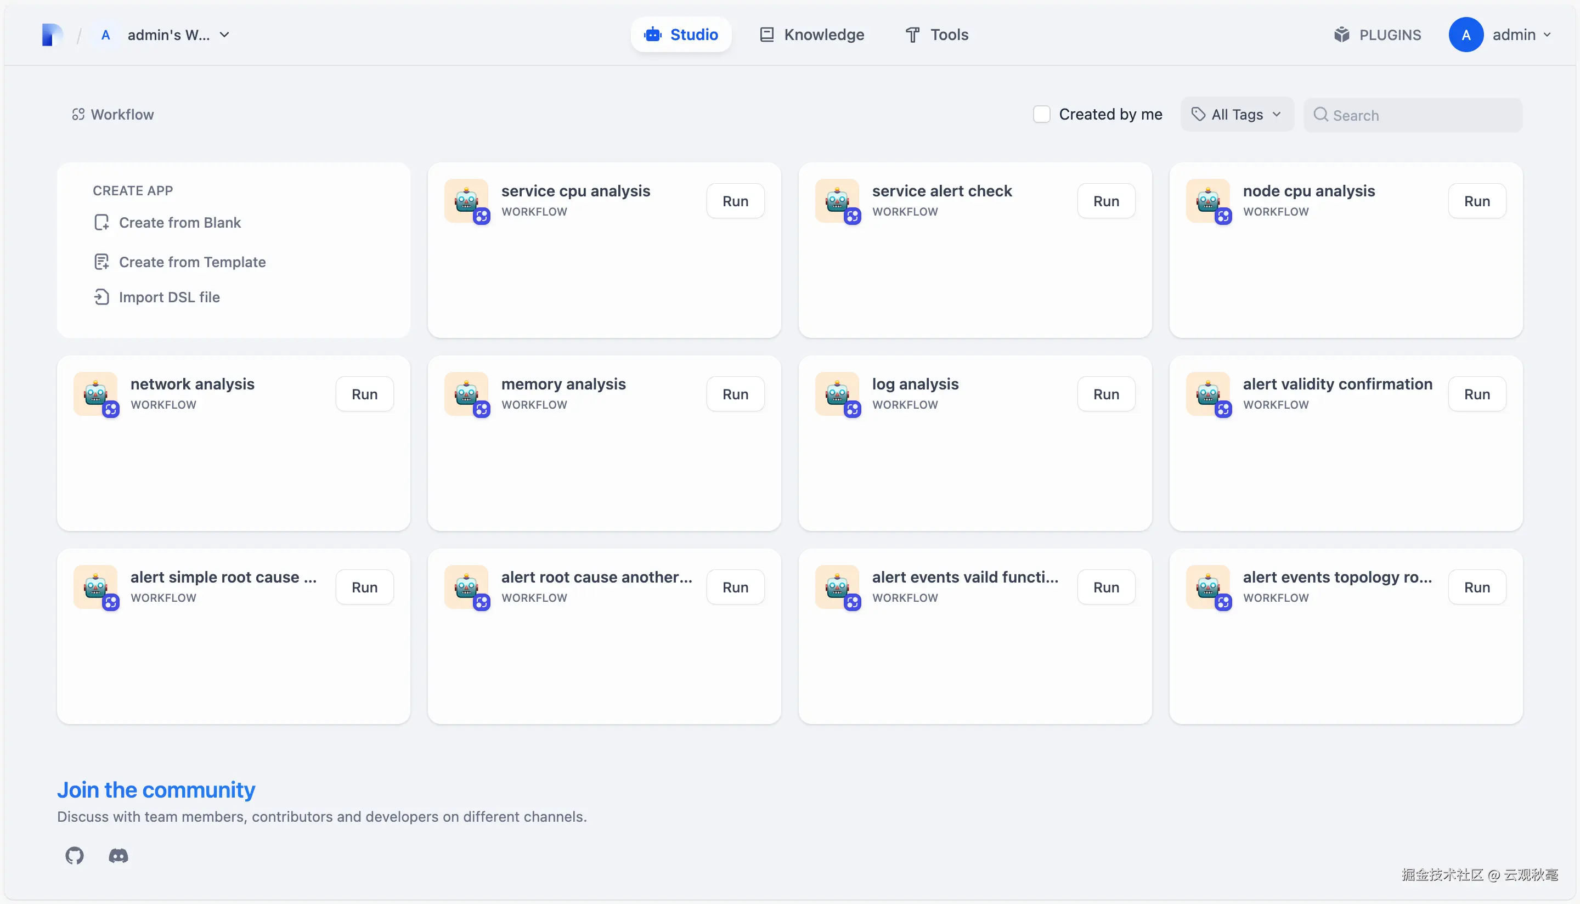Switch to the Tools tab
This screenshot has width=1580, height=904.
(x=937, y=35)
